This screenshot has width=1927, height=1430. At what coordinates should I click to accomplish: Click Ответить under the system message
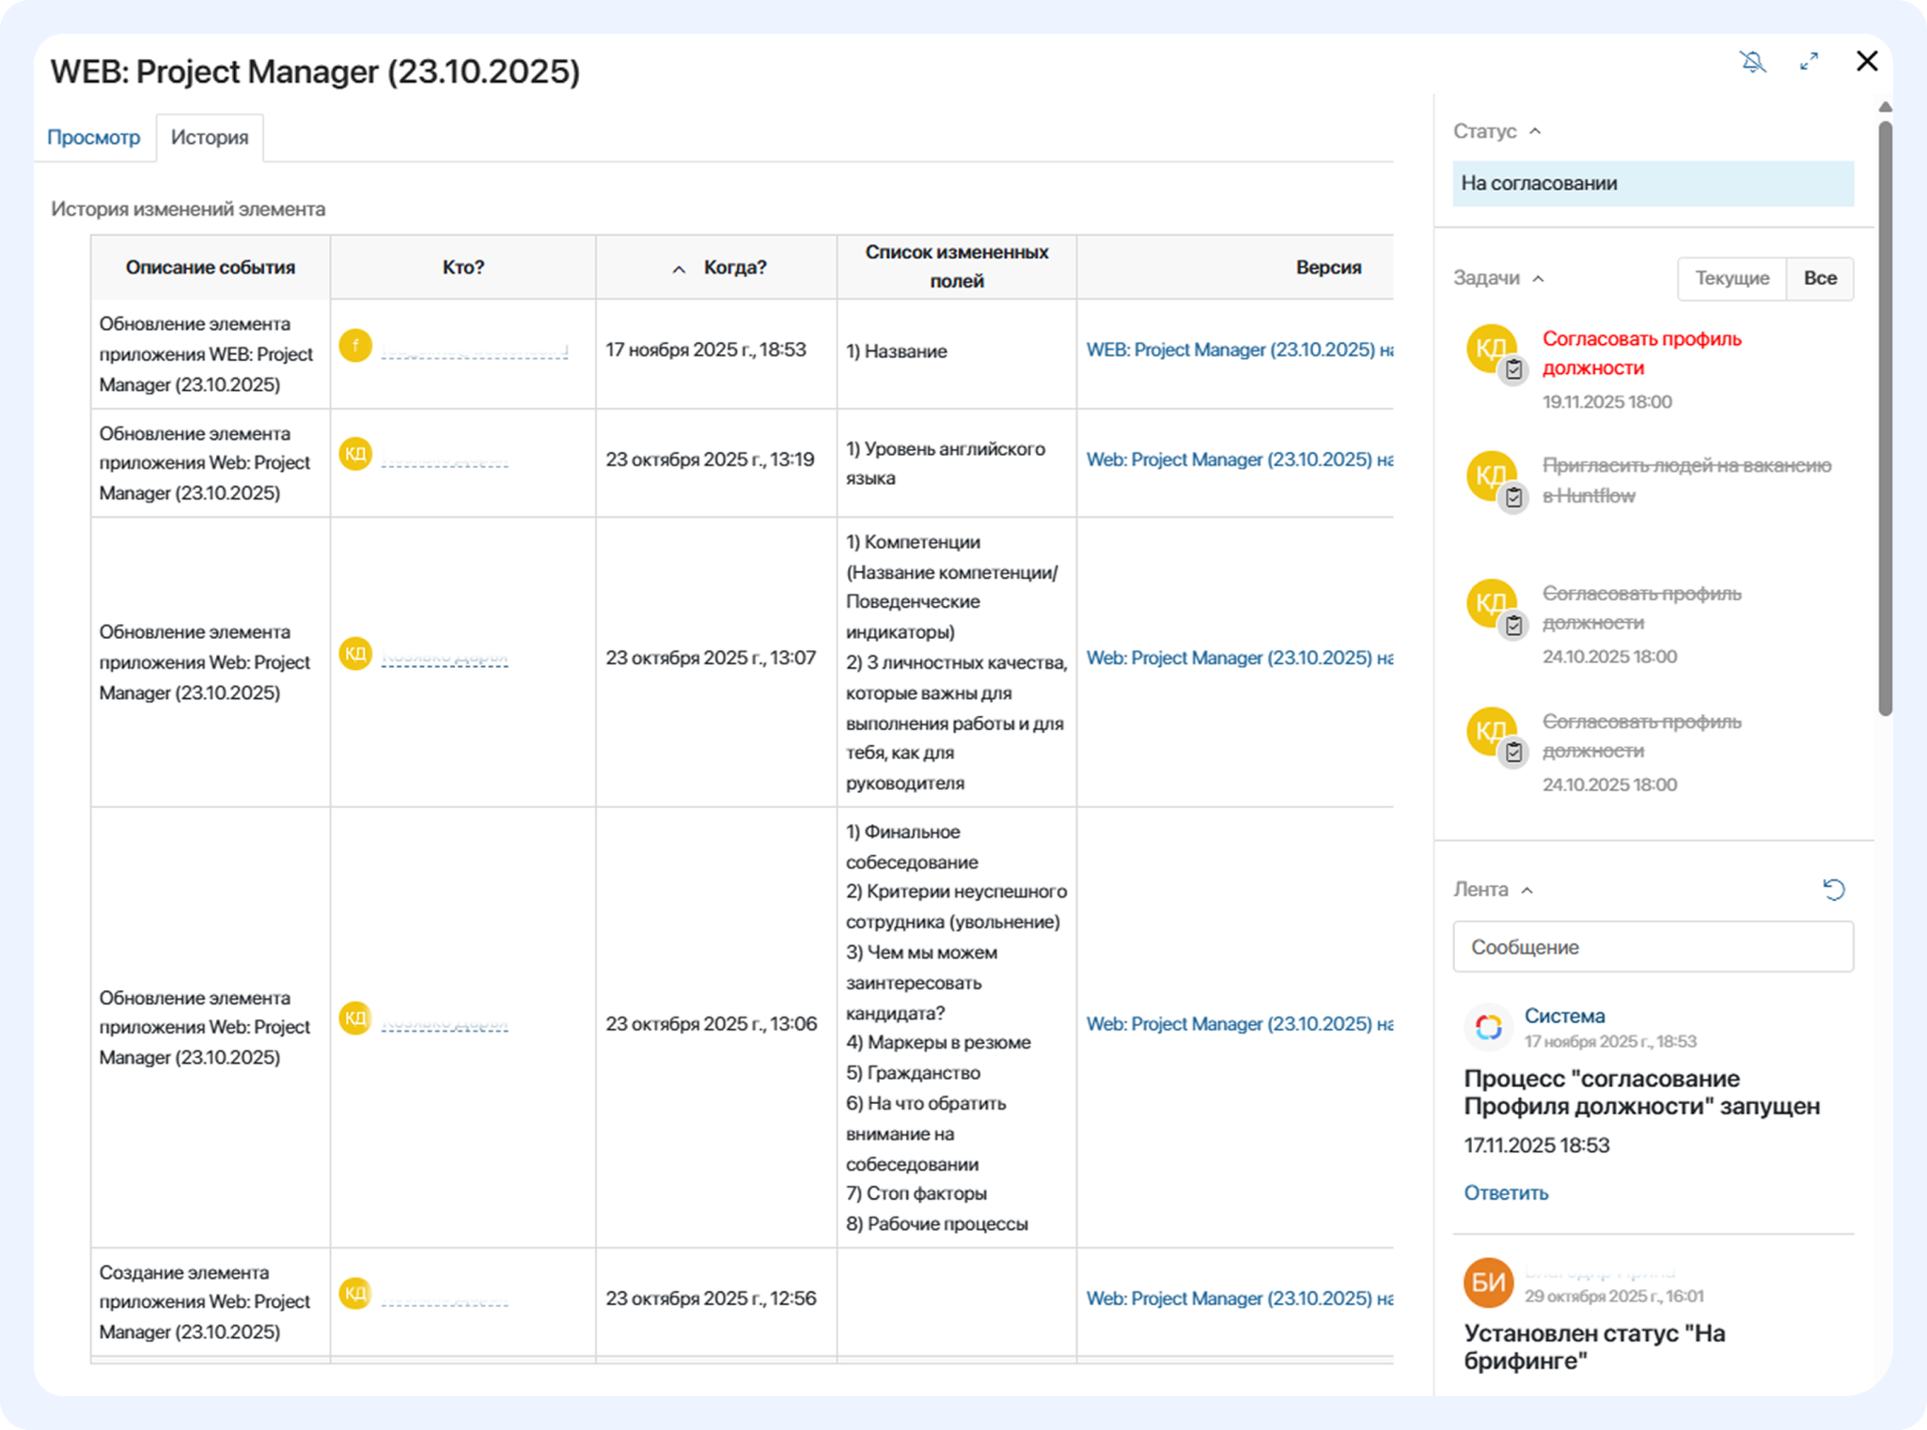[x=1506, y=1192]
